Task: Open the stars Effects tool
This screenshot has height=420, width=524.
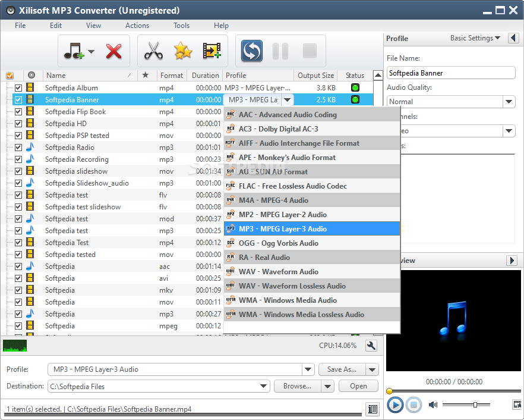Action: pyautogui.click(x=183, y=51)
